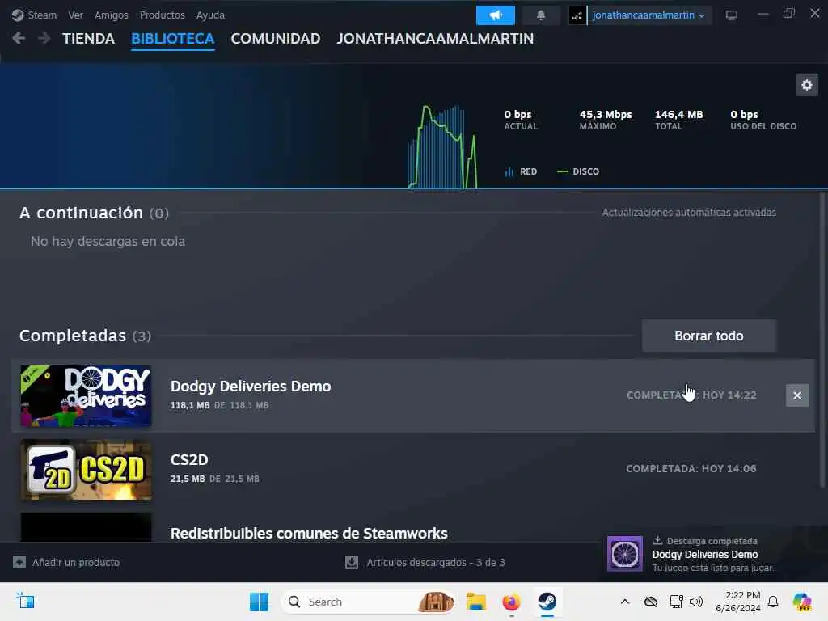This screenshot has height=621, width=828.
Task: Open File Explorer from taskbar
Action: click(475, 602)
